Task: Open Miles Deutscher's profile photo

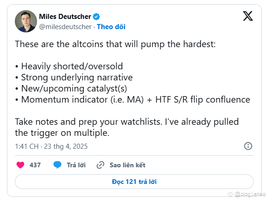Action: 26,21
